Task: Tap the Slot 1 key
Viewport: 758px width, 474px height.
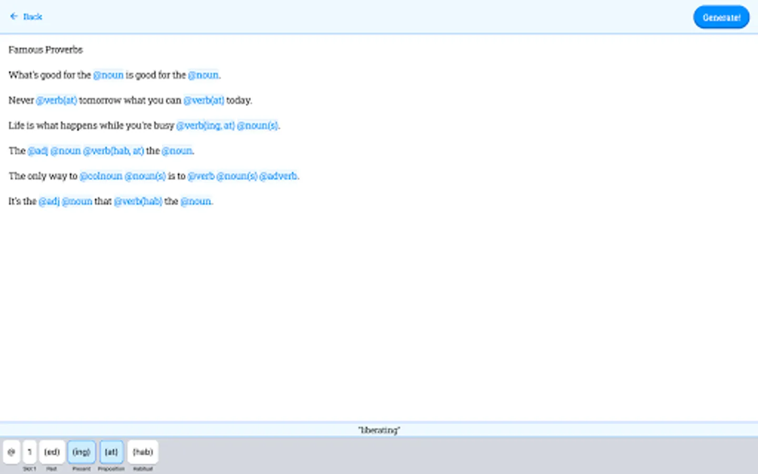Action: pyautogui.click(x=29, y=452)
